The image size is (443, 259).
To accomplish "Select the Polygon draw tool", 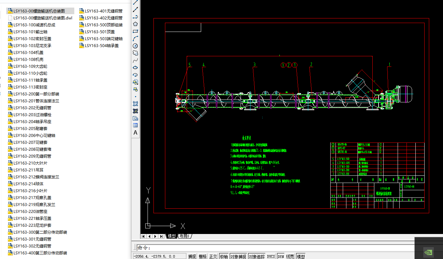I will pos(135,24).
